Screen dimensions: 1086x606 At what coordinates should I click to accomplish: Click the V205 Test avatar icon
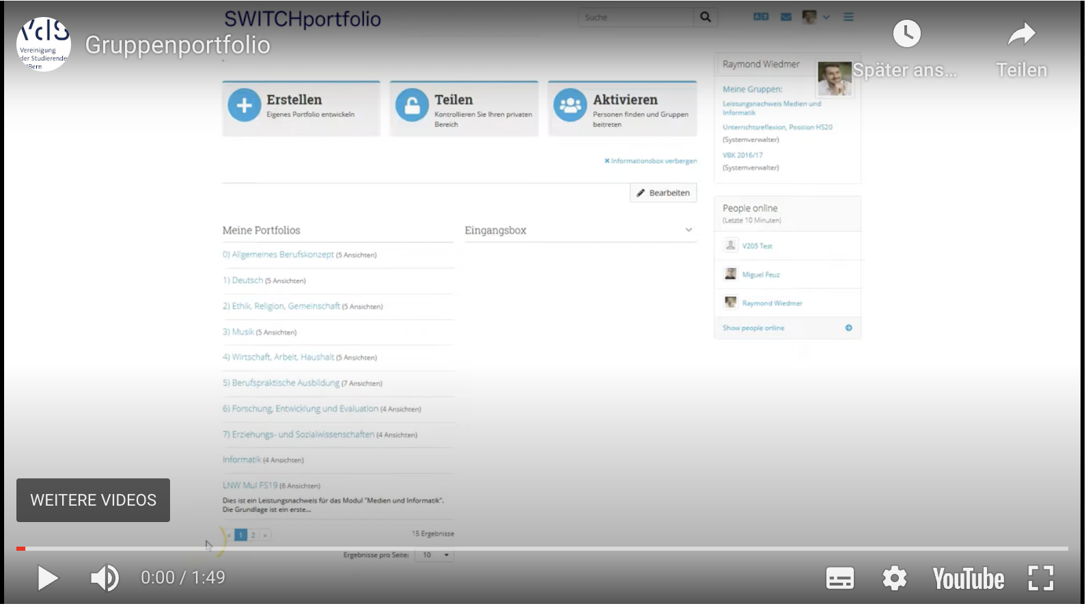730,245
